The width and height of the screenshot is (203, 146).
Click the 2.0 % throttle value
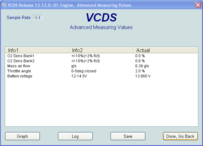coord(140,71)
